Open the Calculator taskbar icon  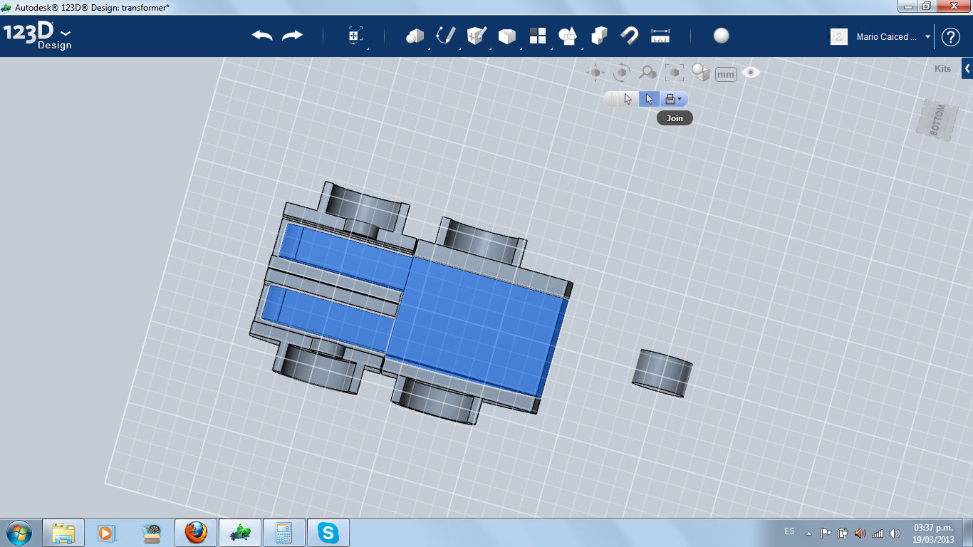point(284,533)
